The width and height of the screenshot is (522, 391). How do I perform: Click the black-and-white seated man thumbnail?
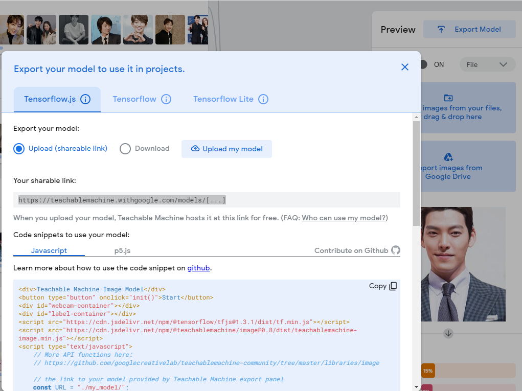coord(74,30)
